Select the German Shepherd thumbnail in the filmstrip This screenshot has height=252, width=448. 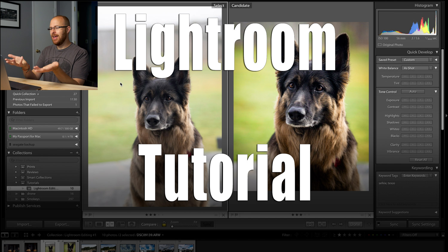(69, 246)
